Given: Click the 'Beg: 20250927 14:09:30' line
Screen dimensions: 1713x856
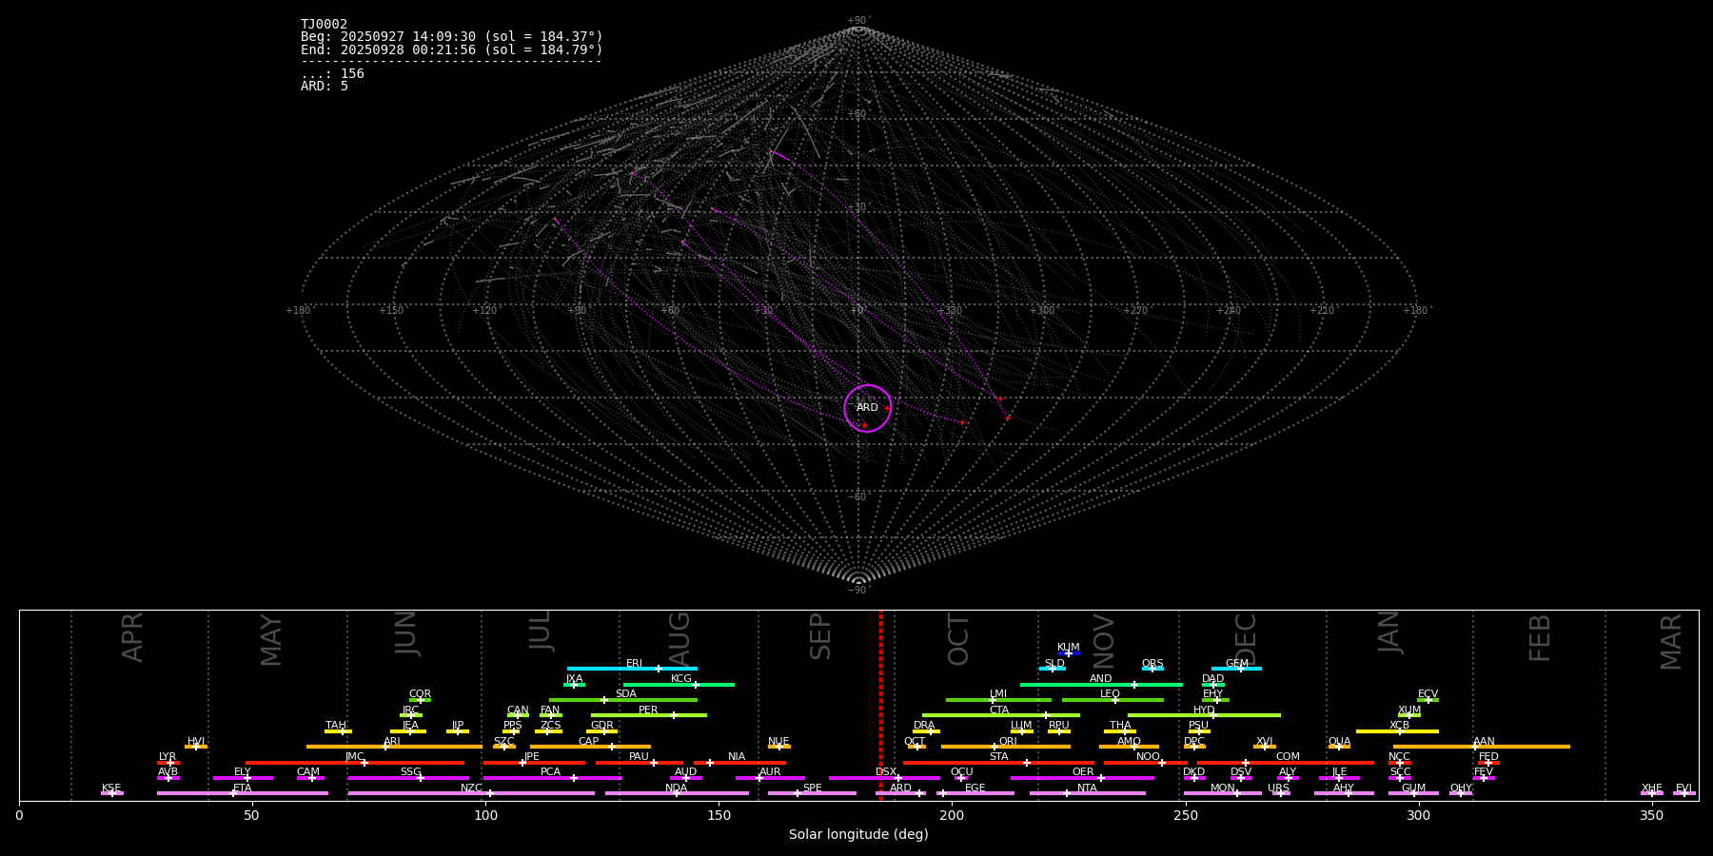Looking at the screenshot, I should tap(452, 37).
